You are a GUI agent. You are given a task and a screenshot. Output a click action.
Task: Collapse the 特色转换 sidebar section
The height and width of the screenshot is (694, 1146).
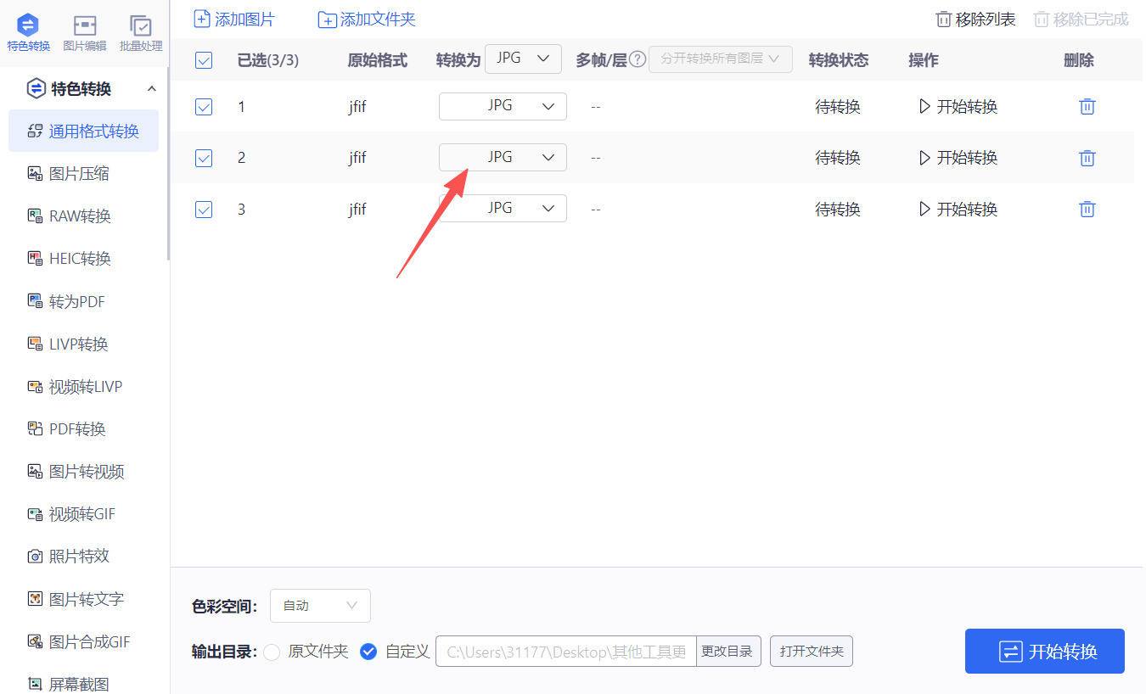pos(152,89)
